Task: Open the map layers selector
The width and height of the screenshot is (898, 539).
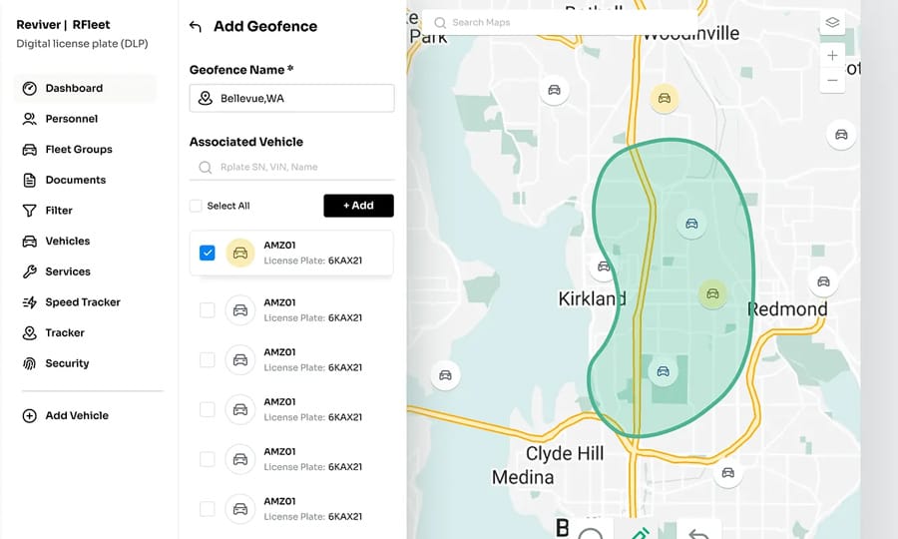Action: [x=832, y=23]
